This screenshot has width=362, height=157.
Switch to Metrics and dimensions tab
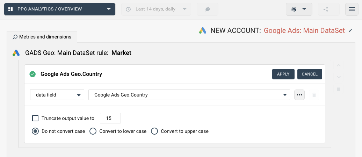tap(42, 37)
